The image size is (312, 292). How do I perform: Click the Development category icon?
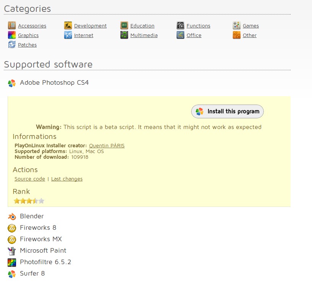coord(68,26)
